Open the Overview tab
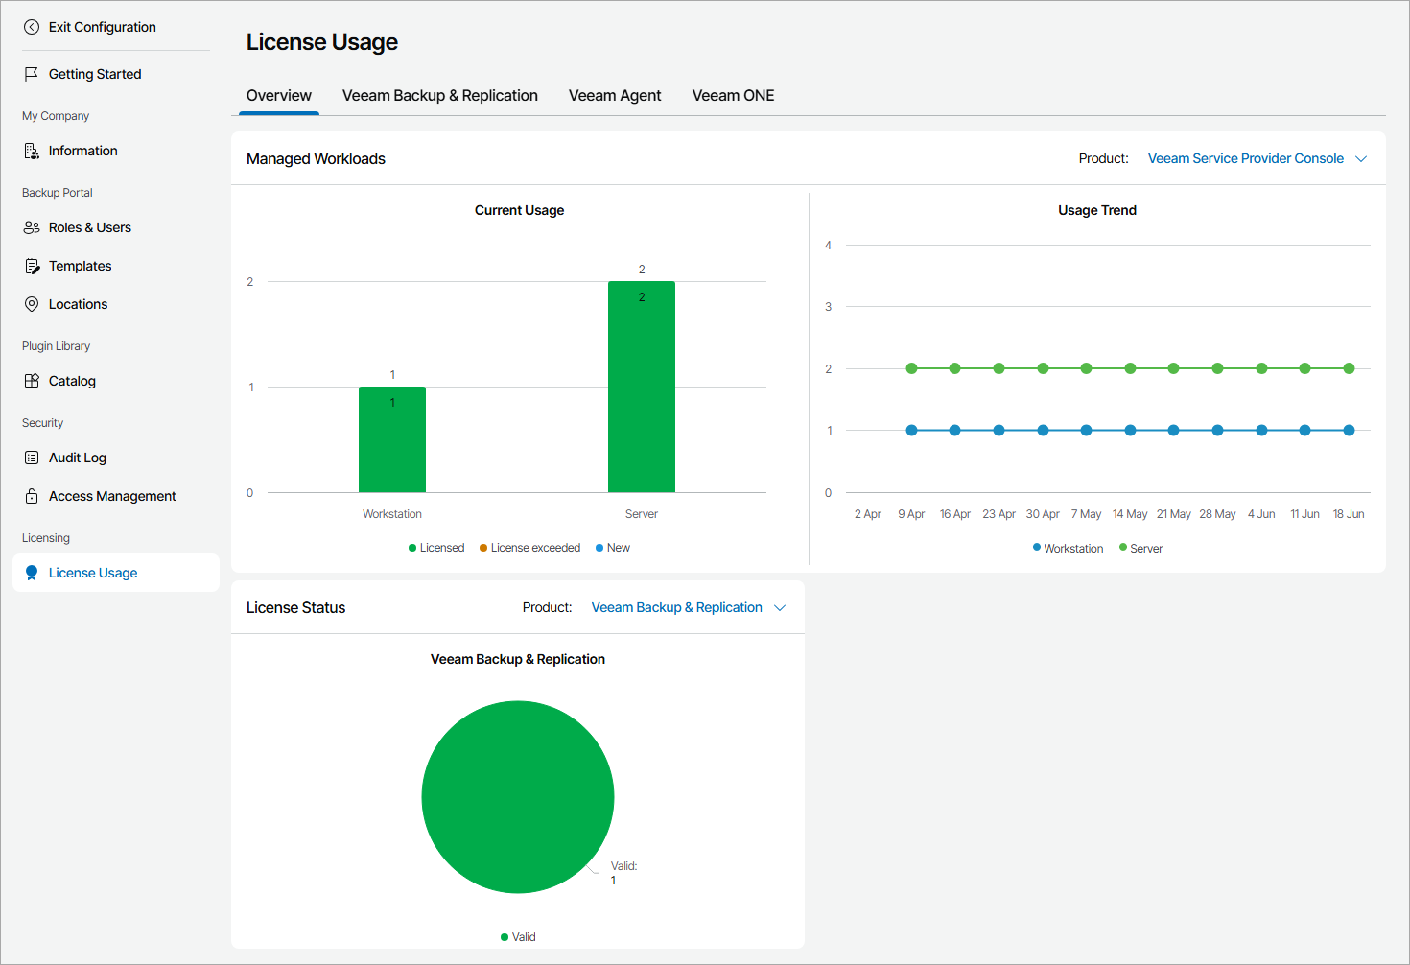This screenshot has width=1410, height=965. (x=279, y=95)
